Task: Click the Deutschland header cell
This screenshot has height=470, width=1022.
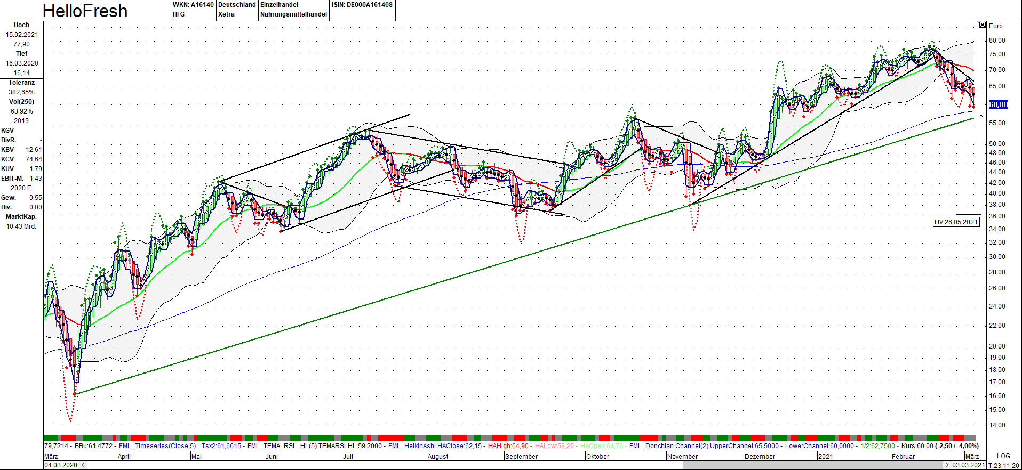Action: (237, 5)
